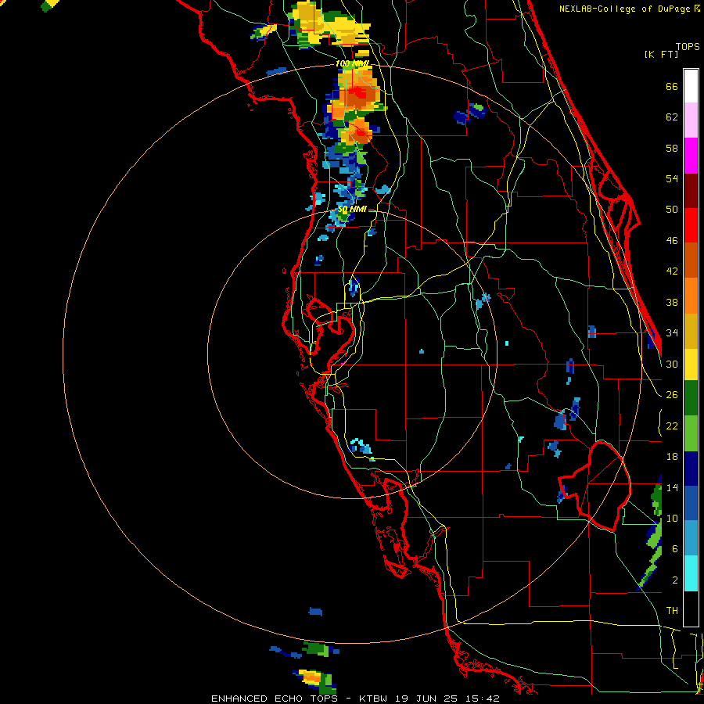This screenshot has width=704, height=704.
Task: Click the 22 value on the legend
Action: 672,426
